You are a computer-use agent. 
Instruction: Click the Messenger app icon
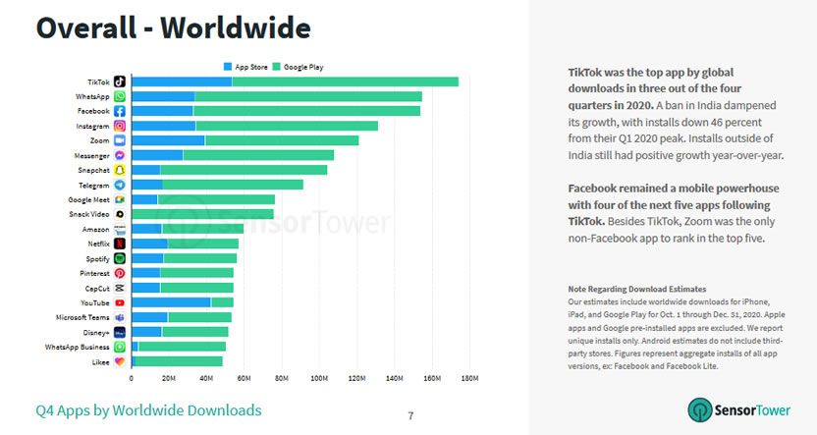tap(120, 155)
